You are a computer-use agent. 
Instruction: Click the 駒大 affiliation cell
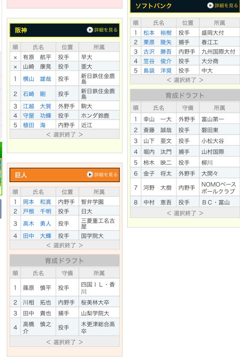click(x=99, y=106)
